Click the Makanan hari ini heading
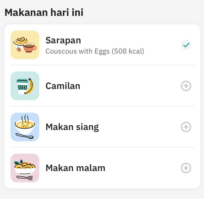 coord(44,12)
